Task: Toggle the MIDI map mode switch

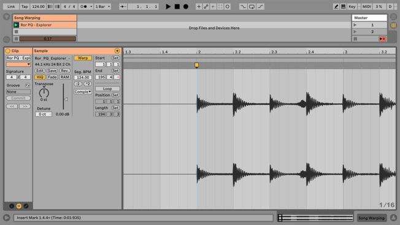Action: point(367,7)
